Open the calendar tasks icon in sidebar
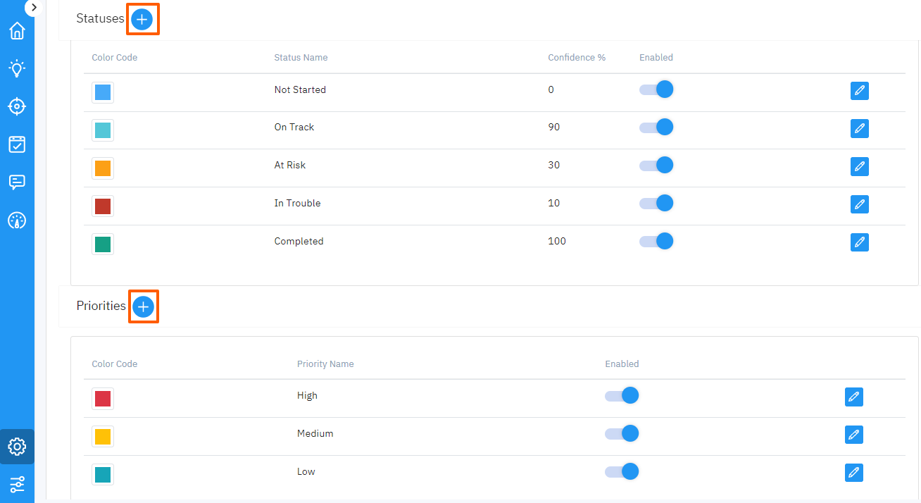This screenshot has width=921, height=503. coord(17,144)
